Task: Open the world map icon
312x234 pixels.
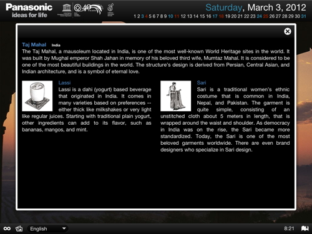Action: (305, 228)
